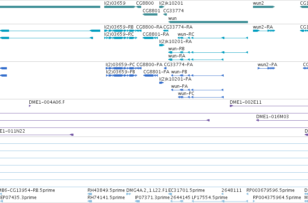This screenshot has height=203, width=308.
Task: Click the wun-RA transcript label
Action: (x=177, y=56)
